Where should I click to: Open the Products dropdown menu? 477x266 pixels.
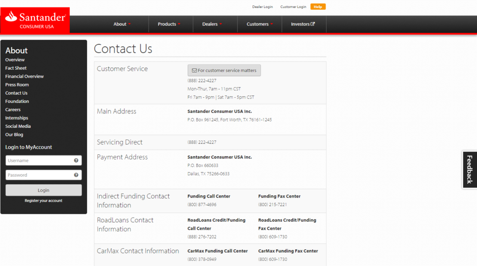[x=169, y=24]
